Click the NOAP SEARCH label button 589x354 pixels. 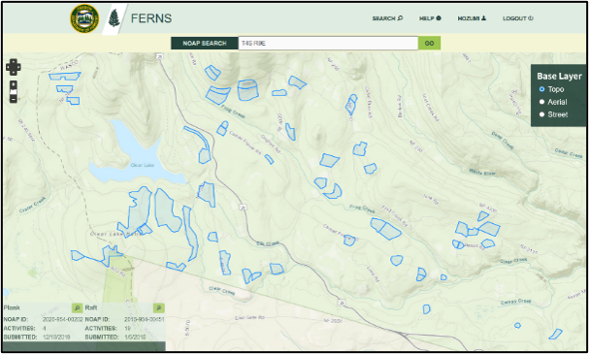205,44
